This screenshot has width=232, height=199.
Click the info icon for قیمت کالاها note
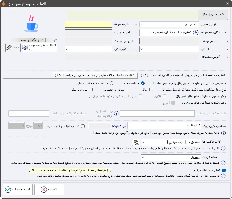pos(223,163)
